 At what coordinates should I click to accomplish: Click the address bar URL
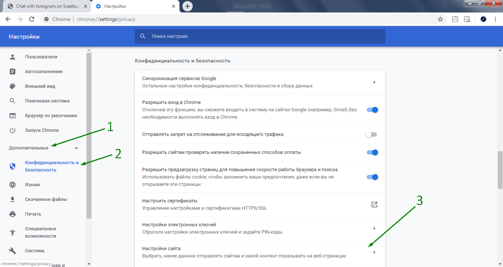(106, 19)
